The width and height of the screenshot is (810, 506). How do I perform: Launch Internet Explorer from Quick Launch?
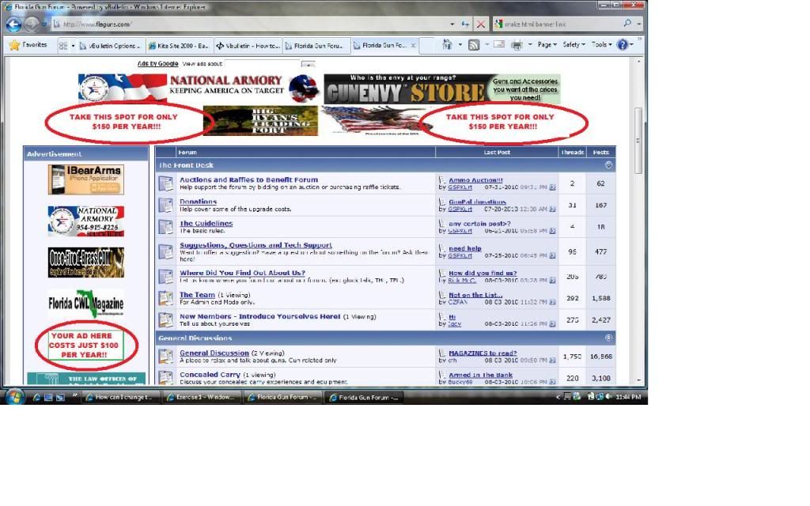36,397
